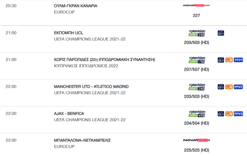Click the GO icon in the horse racing row
247x156 pixels.
(x=221, y=60)
